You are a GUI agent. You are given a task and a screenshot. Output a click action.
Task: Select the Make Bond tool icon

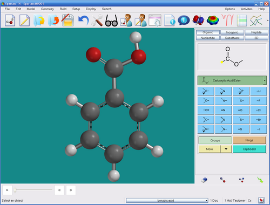[x=222, y=180]
